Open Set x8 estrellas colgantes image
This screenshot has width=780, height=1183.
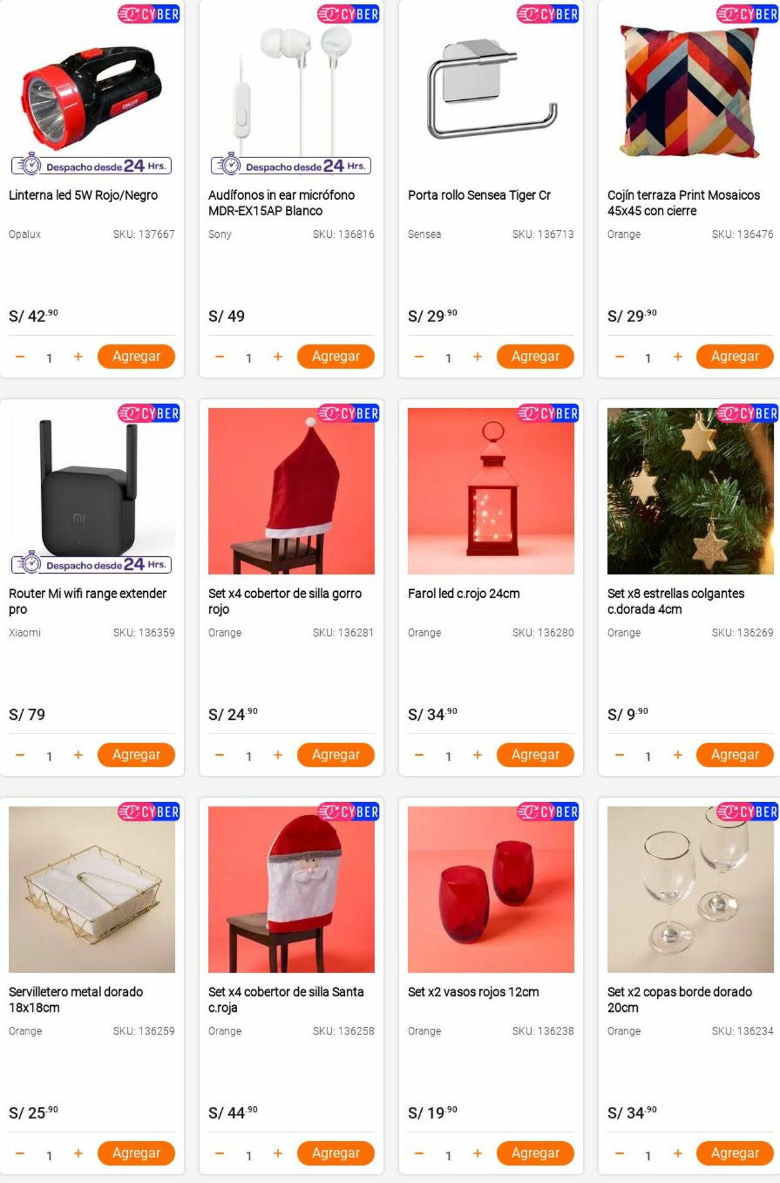point(690,491)
